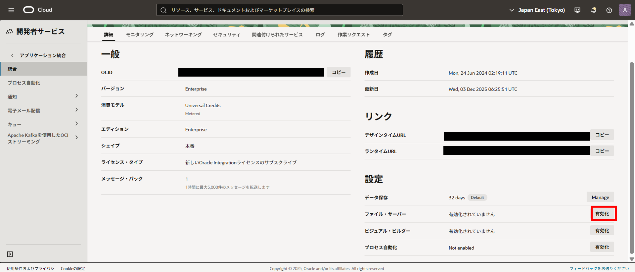Click the Developer Services cloud icon
The image size is (635, 272).
click(10, 31)
